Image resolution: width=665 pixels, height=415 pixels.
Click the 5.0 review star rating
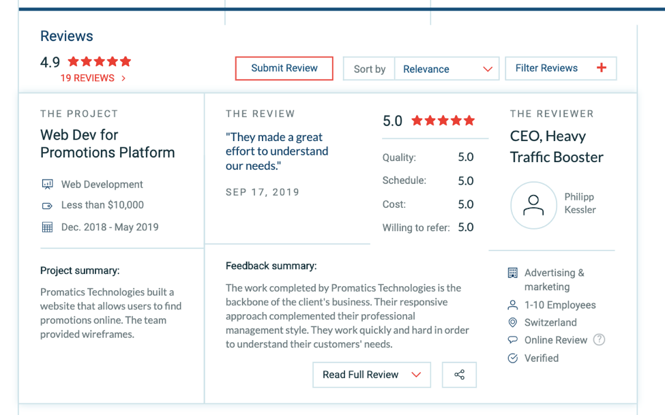click(x=443, y=121)
